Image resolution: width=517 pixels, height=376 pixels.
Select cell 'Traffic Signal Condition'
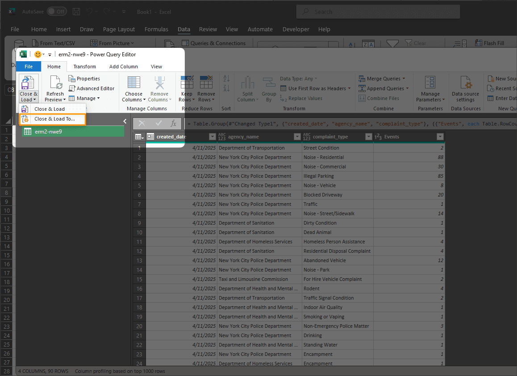[338, 298]
